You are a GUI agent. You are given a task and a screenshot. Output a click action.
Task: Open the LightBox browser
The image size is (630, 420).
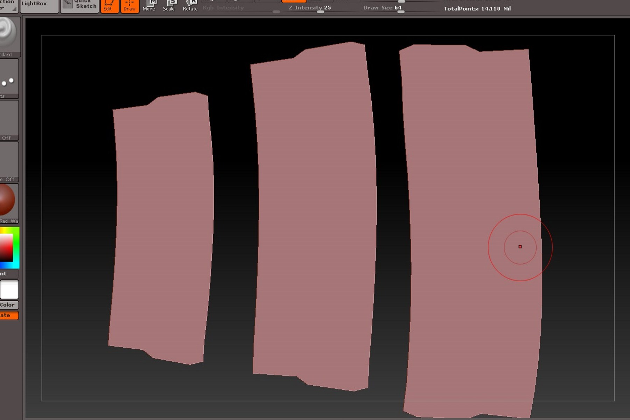tap(39, 6)
